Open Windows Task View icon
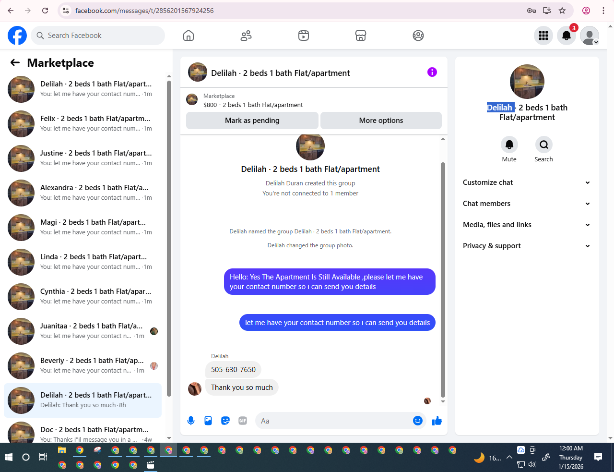614x472 pixels. click(43, 457)
